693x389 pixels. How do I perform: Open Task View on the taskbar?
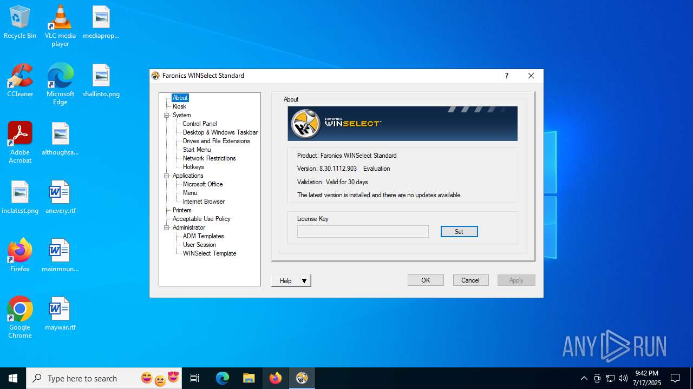click(195, 378)
